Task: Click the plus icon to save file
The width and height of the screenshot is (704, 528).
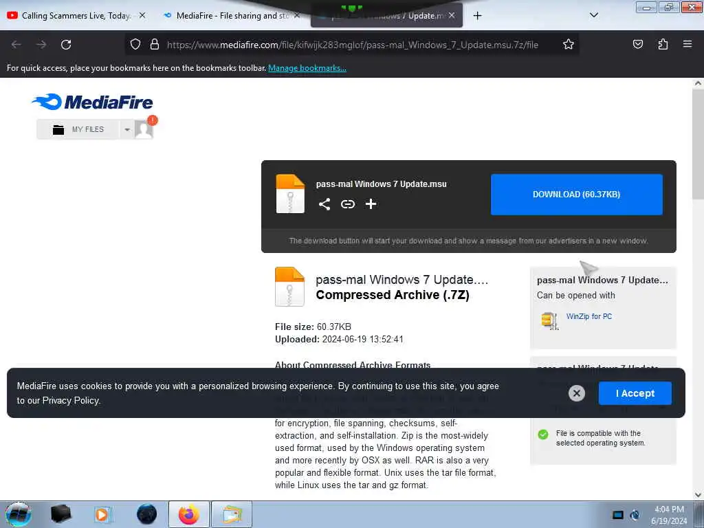Action: point(371,204)
